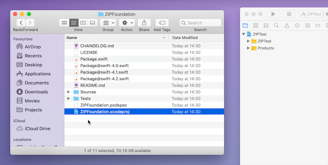Viewport: 328px width, 165px height.
Task: Show the Xcode Symbol navigator
Action: [266, 26]
